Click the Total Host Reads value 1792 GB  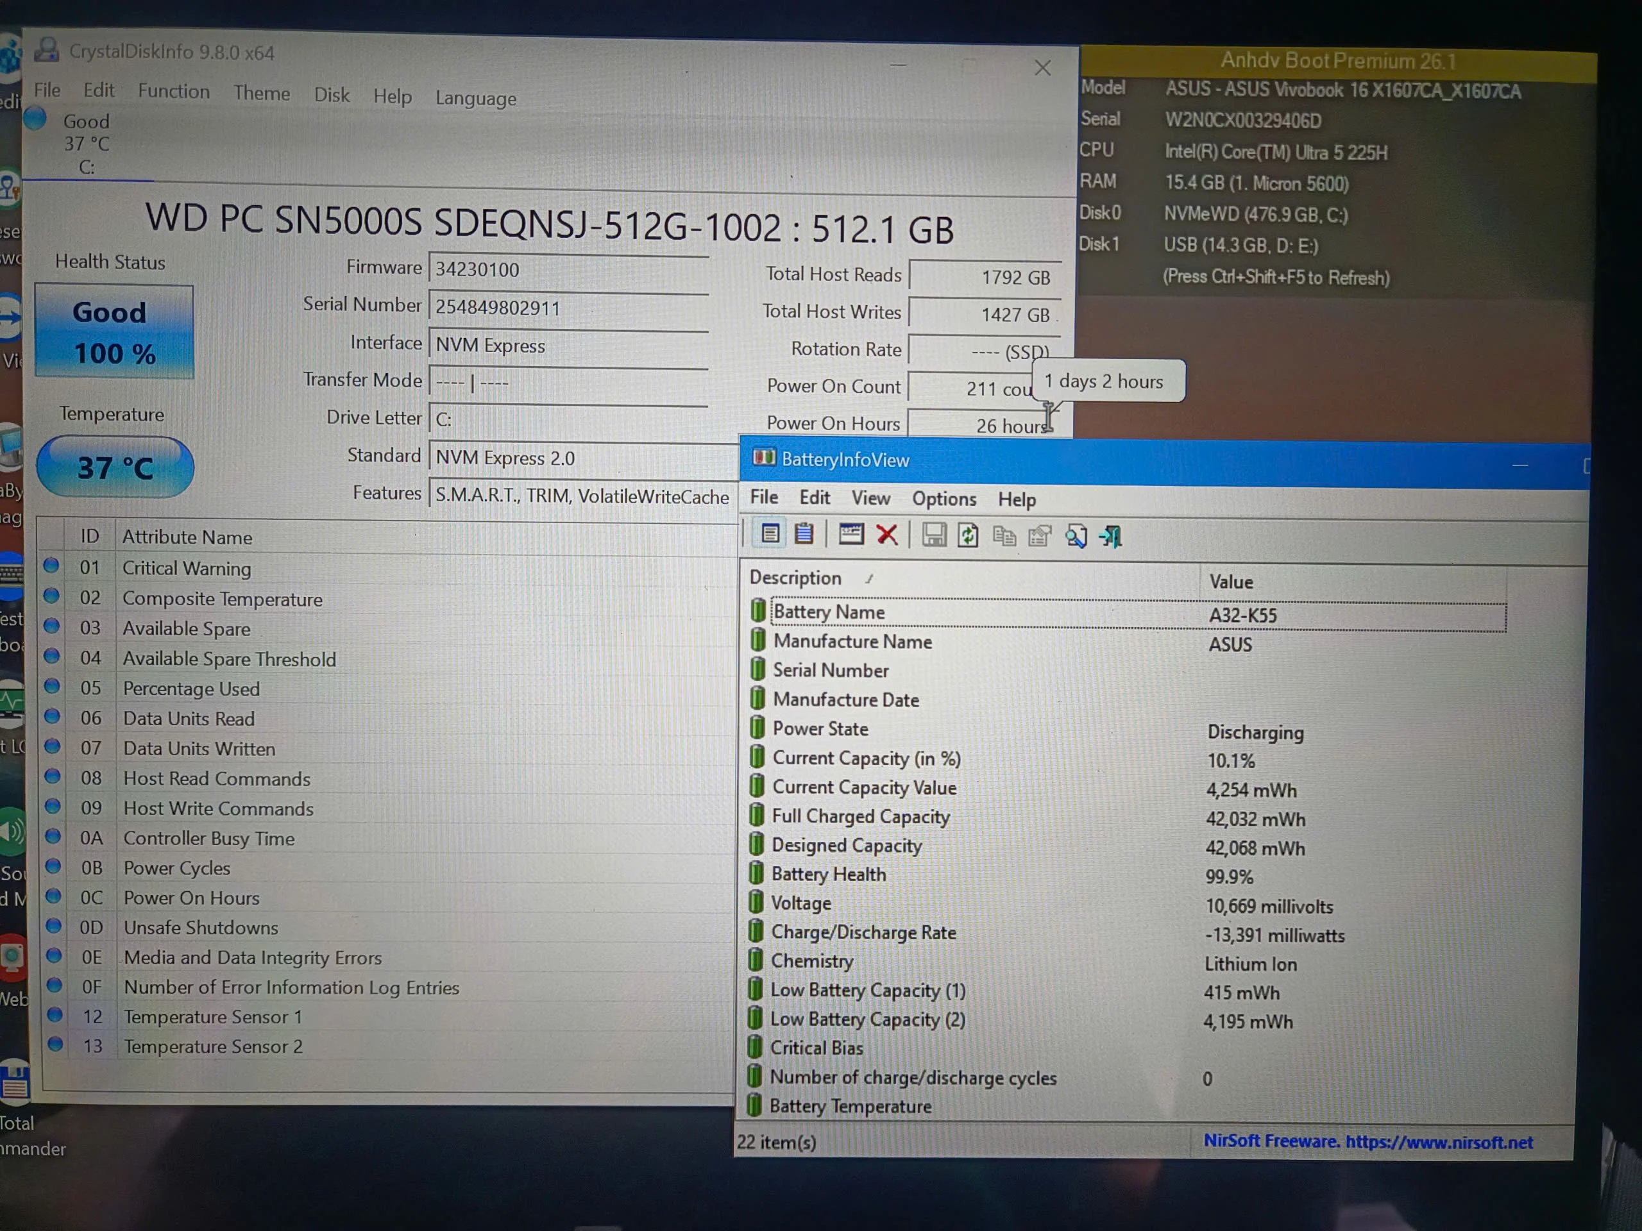click(x=985, y=277)
